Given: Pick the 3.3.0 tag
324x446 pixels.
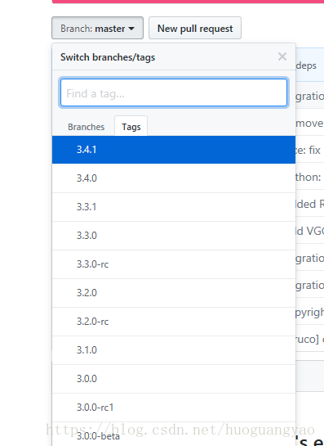Looking at the screenshot, I should point(174,236).
